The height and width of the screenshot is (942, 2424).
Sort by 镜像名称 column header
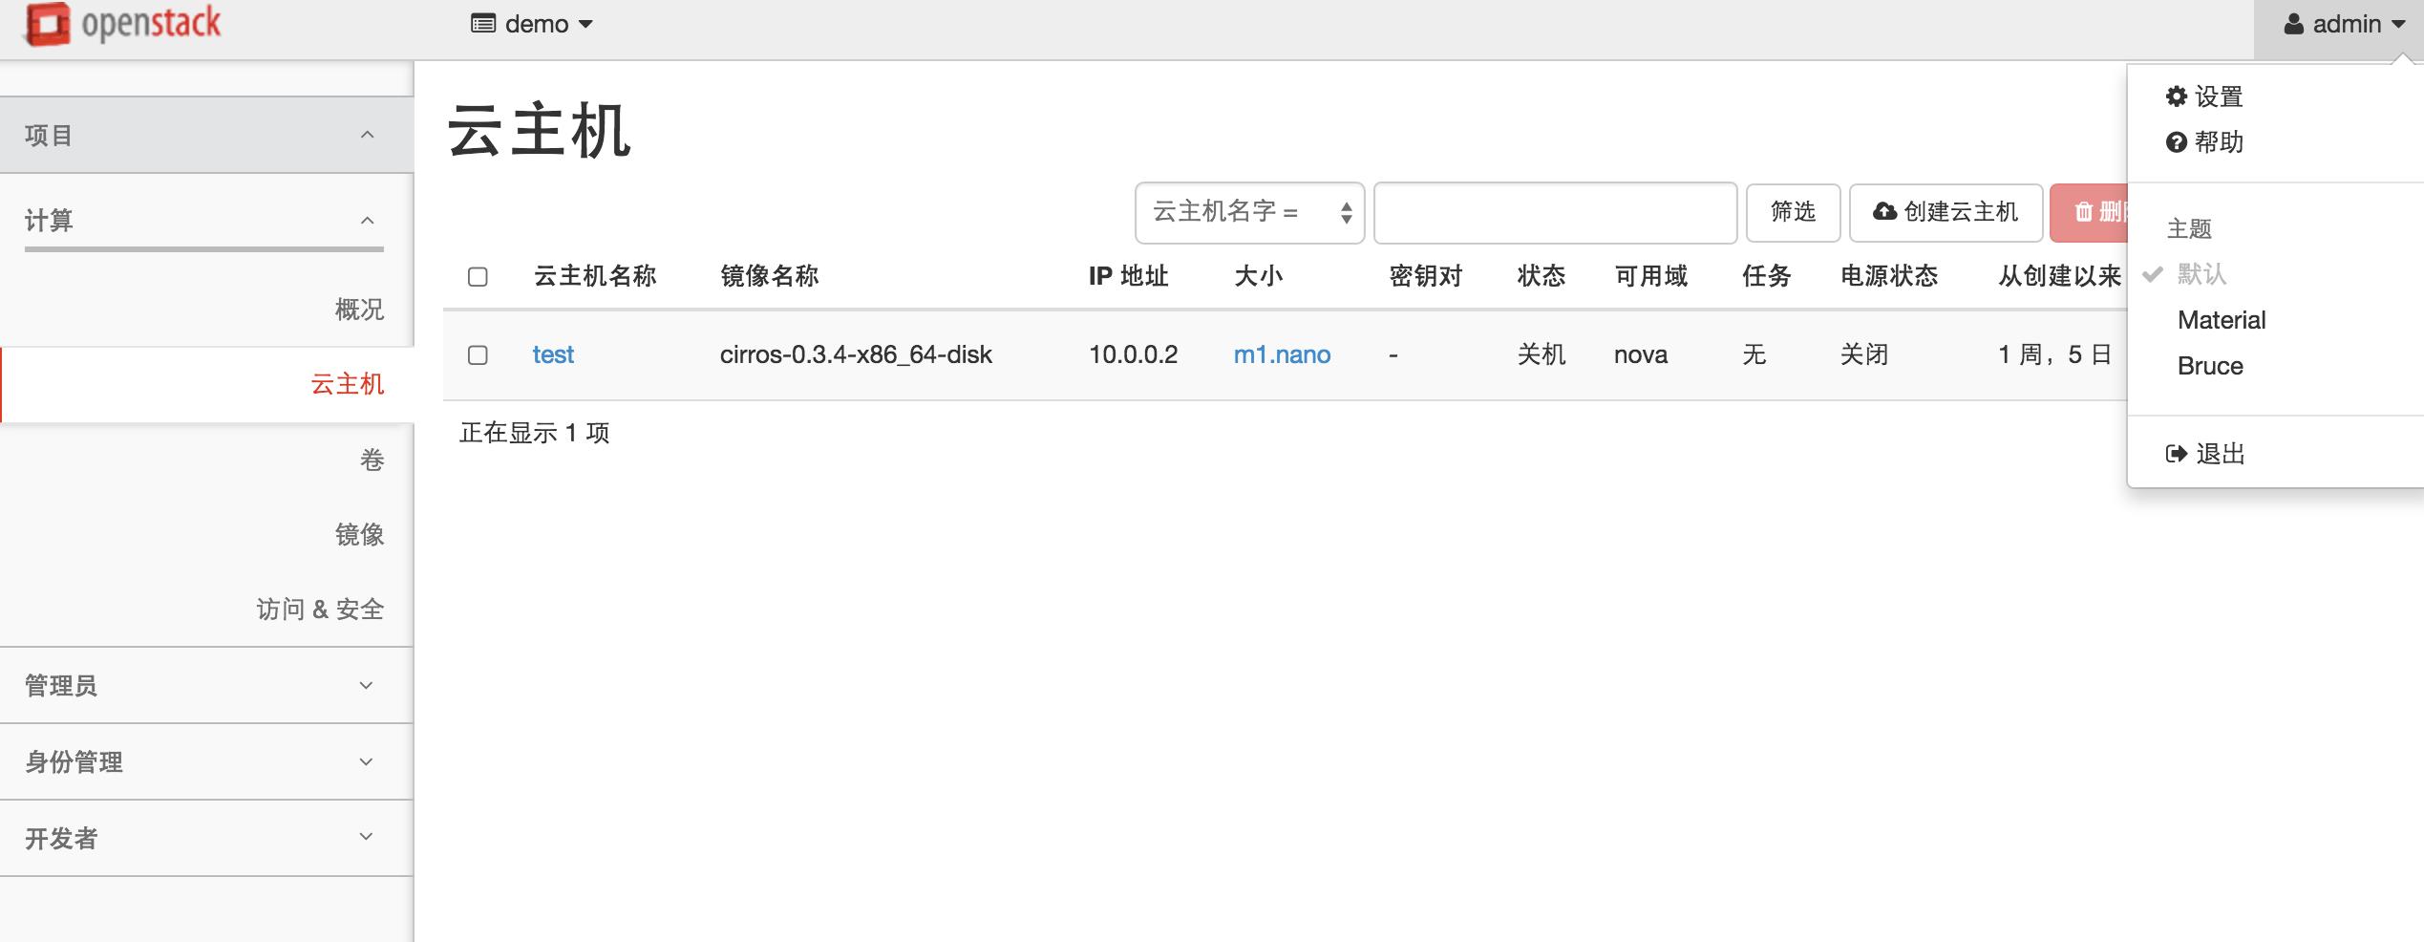click(770, 276)
